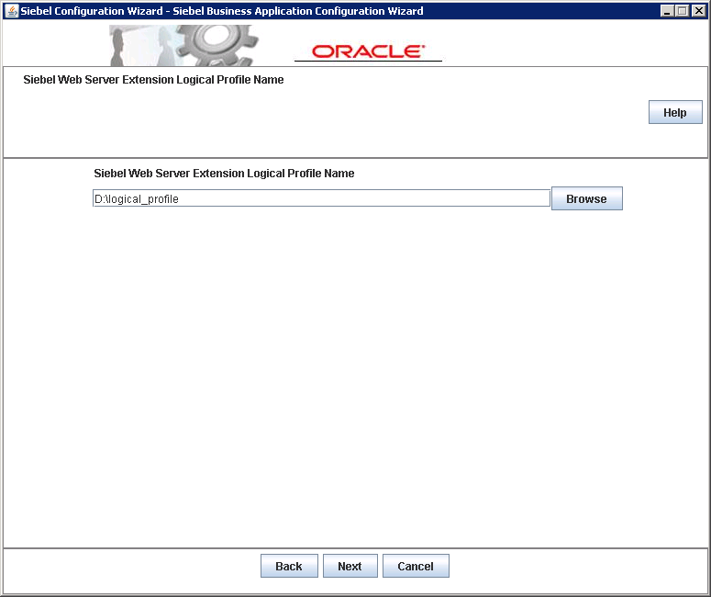Go Back to the previous wizard step
711x597 pixels.
click(x=289, y=566)
